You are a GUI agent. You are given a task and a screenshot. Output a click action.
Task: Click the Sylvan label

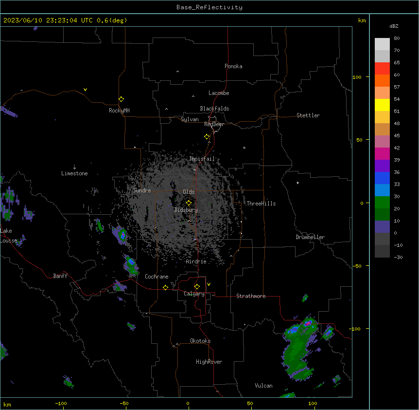click(x=190, y=119)
